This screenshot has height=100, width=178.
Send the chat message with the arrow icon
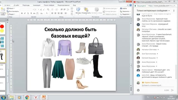pos(172,90)
